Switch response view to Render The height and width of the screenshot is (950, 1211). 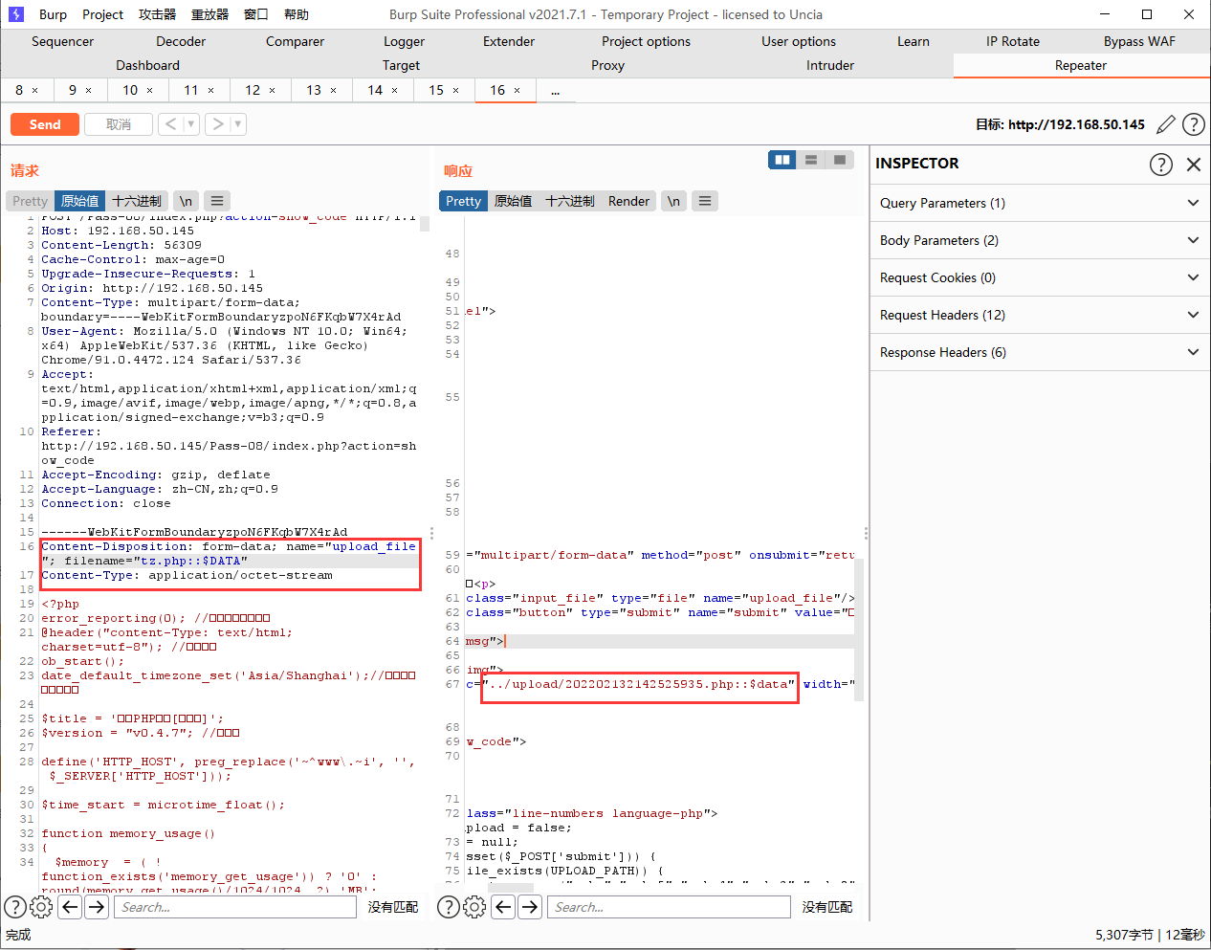(628, 201)
